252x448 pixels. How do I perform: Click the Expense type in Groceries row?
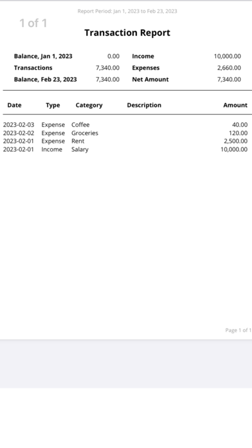pos(53,133)
